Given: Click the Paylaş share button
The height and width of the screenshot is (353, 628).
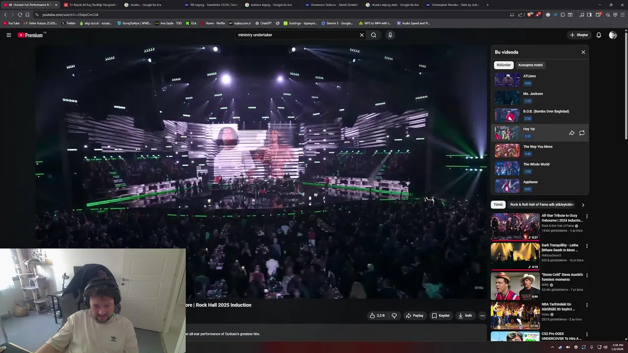Looking at the screenshot, I should (415, 316).
